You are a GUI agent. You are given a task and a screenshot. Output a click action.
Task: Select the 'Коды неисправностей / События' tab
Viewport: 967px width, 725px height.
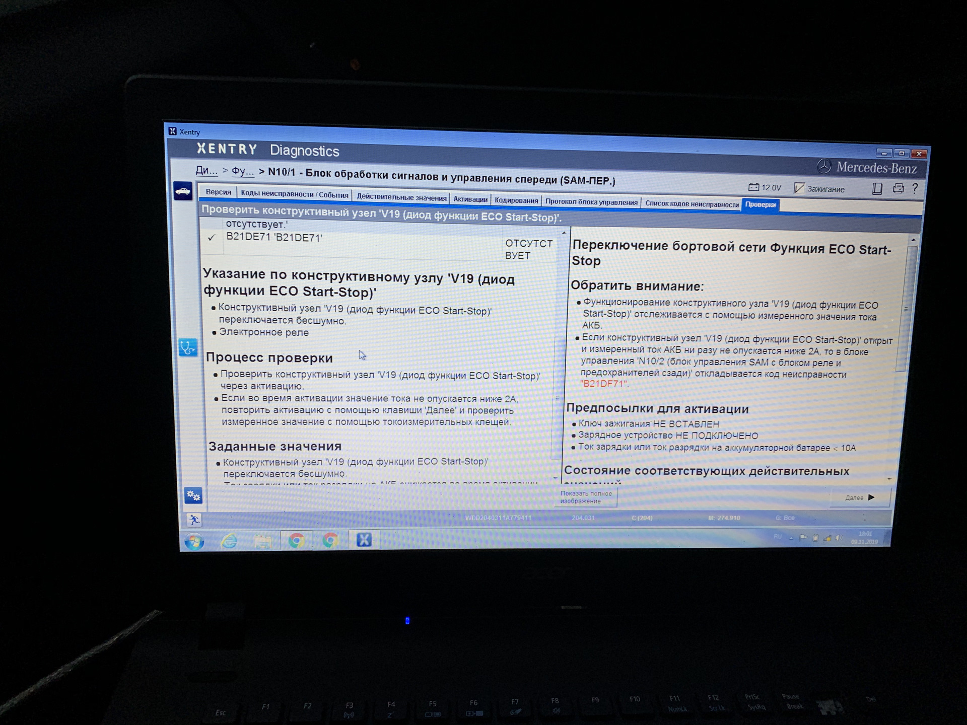click(x=296, y=202)
